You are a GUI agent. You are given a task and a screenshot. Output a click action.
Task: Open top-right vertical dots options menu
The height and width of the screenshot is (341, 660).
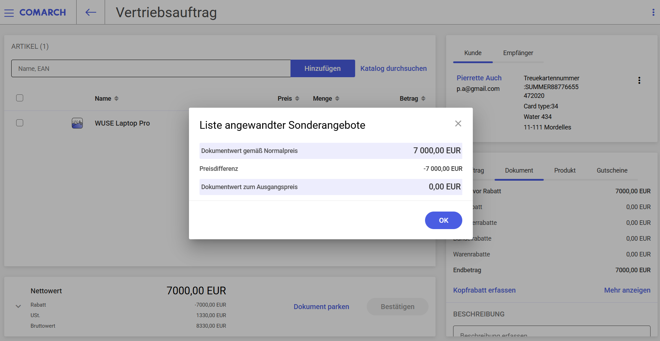pos(653,12)
